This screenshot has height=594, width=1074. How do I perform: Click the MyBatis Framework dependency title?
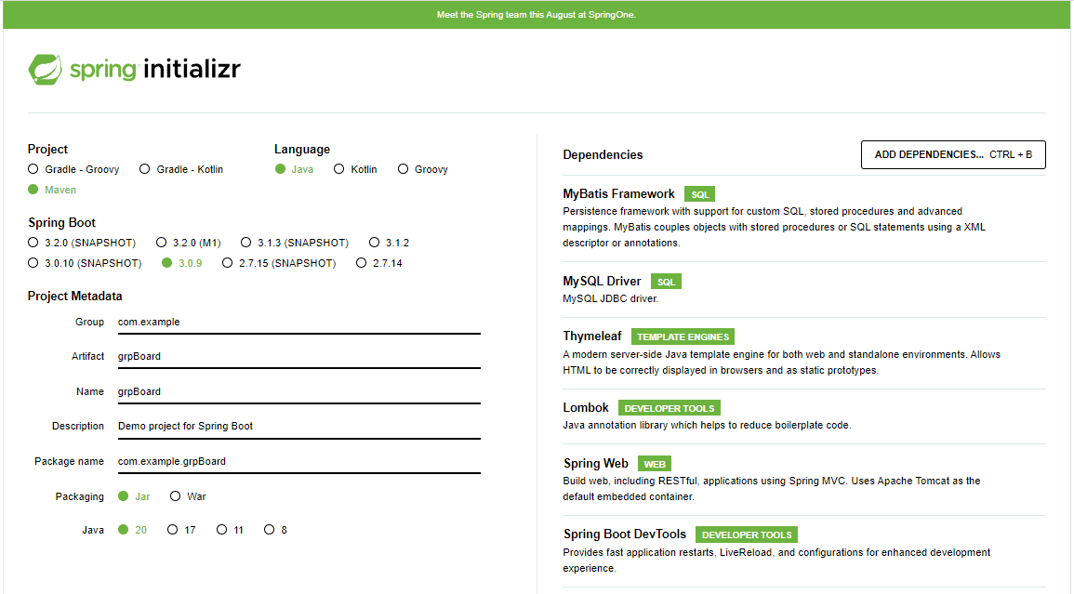coord(618,194)
